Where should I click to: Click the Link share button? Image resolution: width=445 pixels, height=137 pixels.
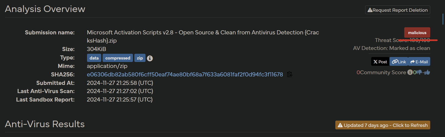(399, 62)
